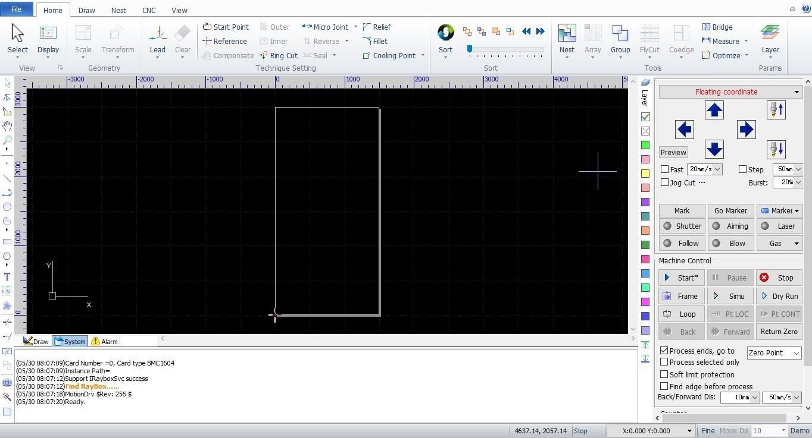This screenshot has height=438, width=812.
Task: Switch to the Draw ribbon tab
Action: click(x=86, y=10)
